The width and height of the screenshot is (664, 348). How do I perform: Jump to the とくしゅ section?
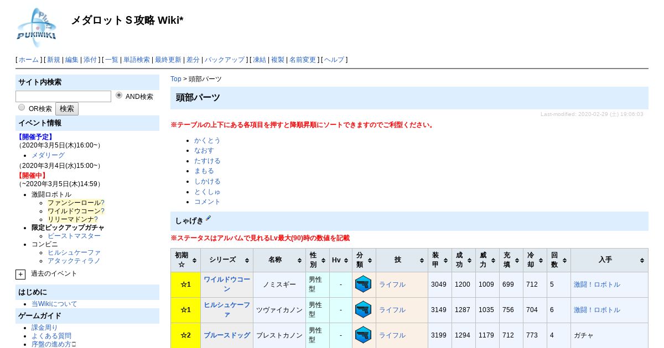tap(207, 192)
